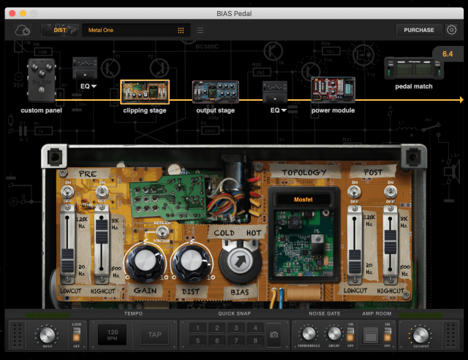Click the Noise Gate DECAY knob
This screenshot has width=468, height=360.
[334, 334]
